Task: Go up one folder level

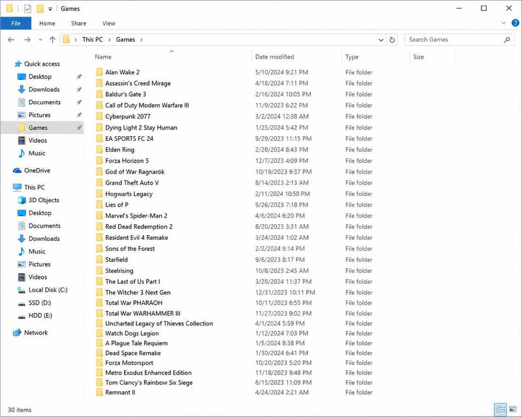Action: click(52, 40)
